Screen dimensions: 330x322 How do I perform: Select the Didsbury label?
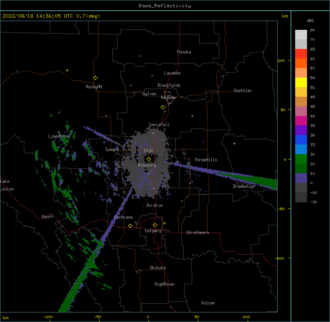147,165
